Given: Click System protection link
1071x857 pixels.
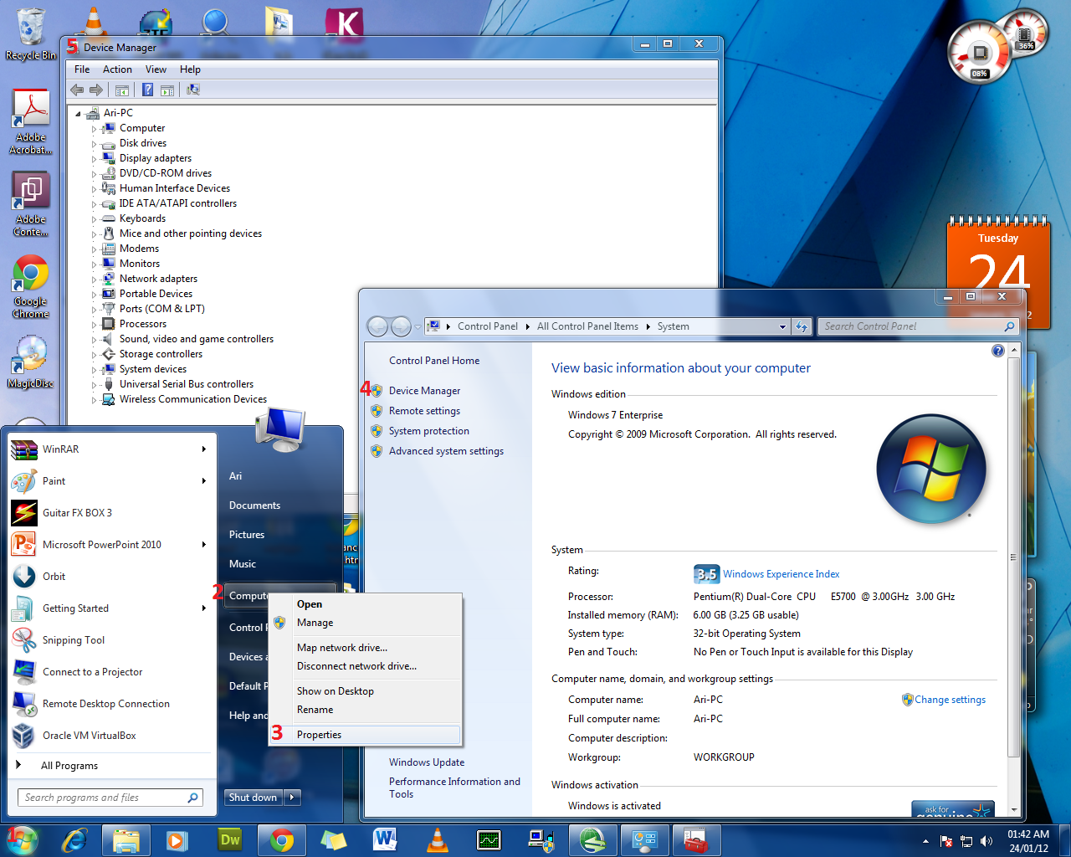Looking at the screenshot, I should pos(428,431).
